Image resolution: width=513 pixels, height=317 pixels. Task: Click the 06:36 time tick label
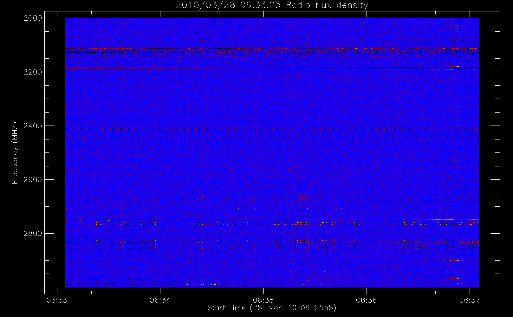(x=367, y=300)
